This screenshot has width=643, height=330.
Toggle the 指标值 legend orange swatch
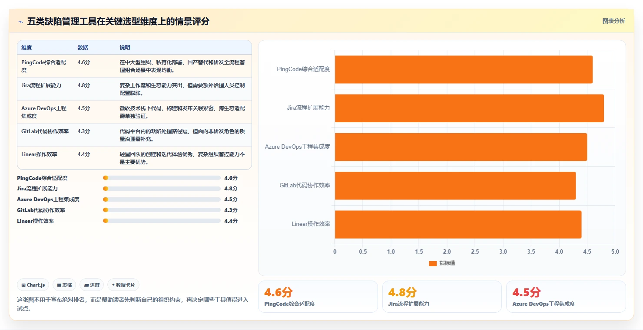pyautogui.click(x=433, y=263)
